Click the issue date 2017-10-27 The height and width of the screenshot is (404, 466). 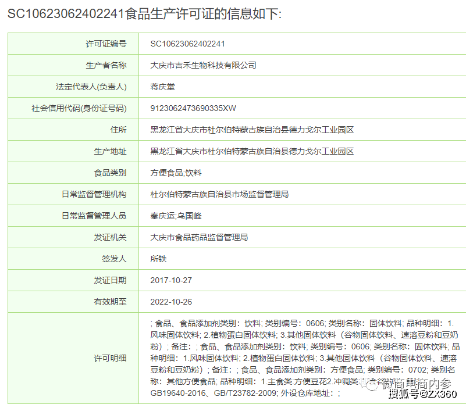(171, 280)
